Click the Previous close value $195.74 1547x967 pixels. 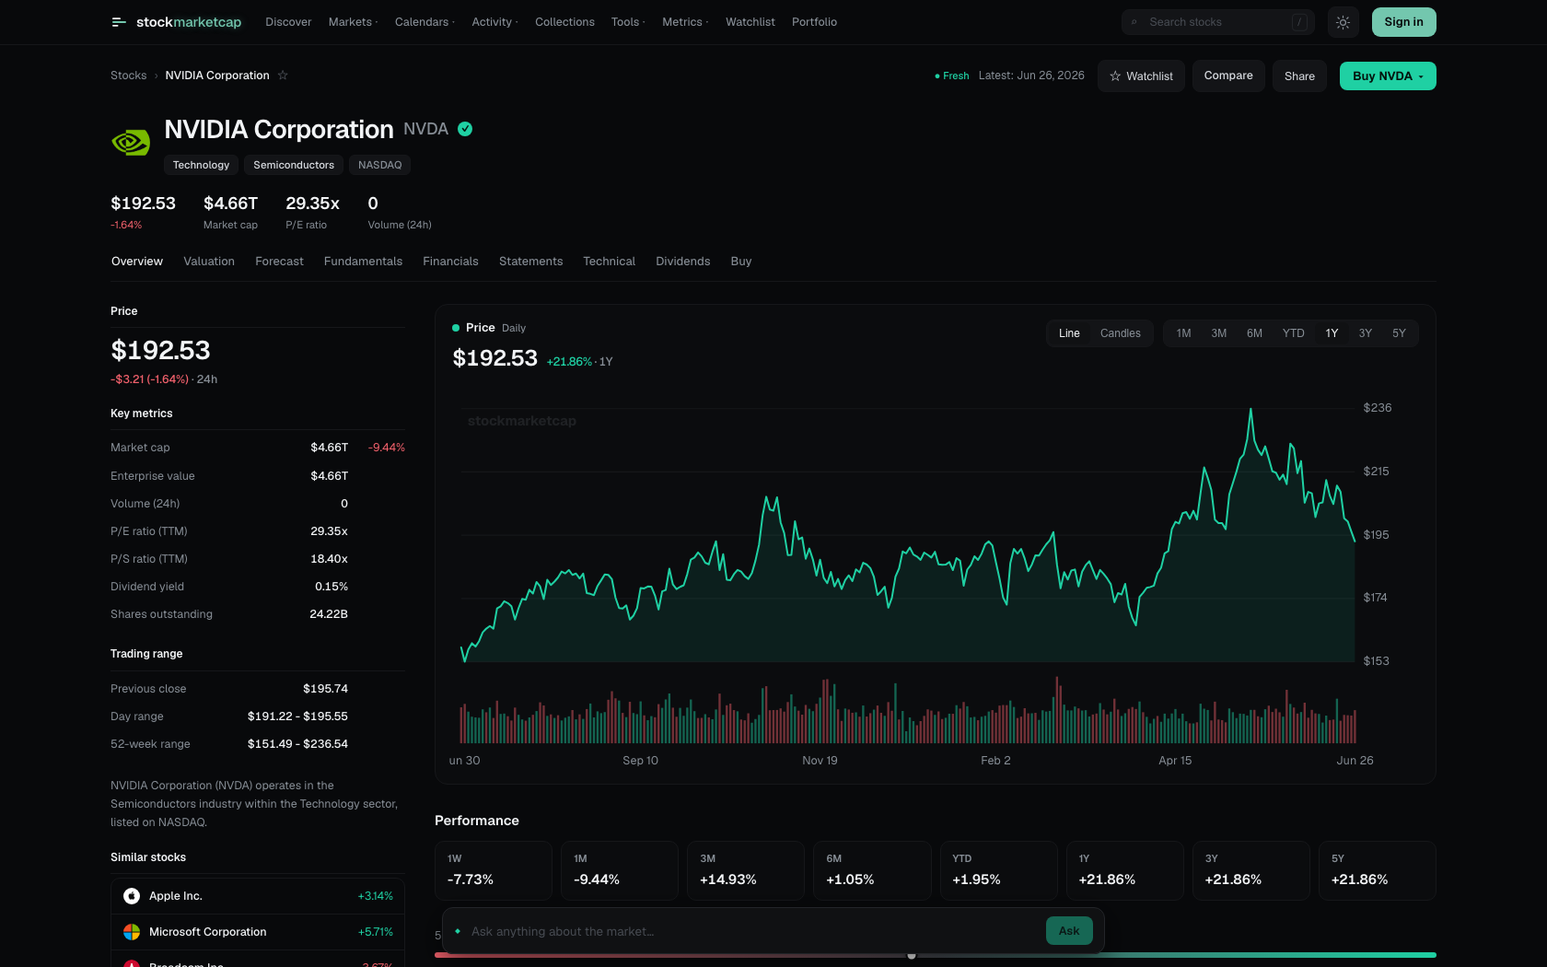coord(325,689)
